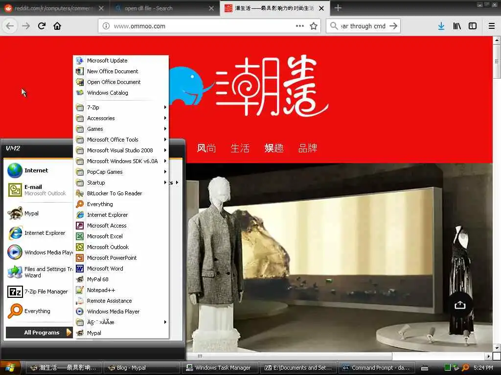
Task: Launch Microsoft Update from programs menu
Action: pyautogui.click(x=121, y=61)
